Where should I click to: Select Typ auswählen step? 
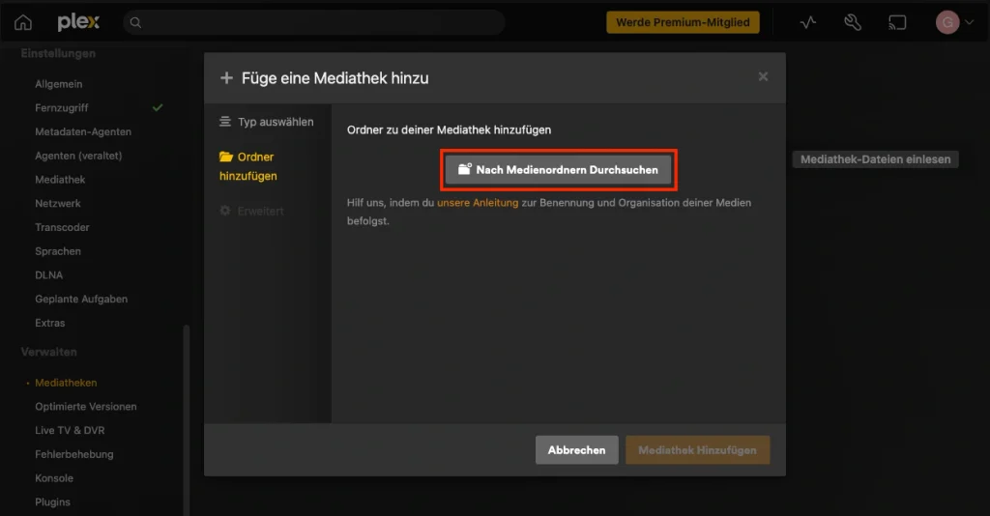276,122
